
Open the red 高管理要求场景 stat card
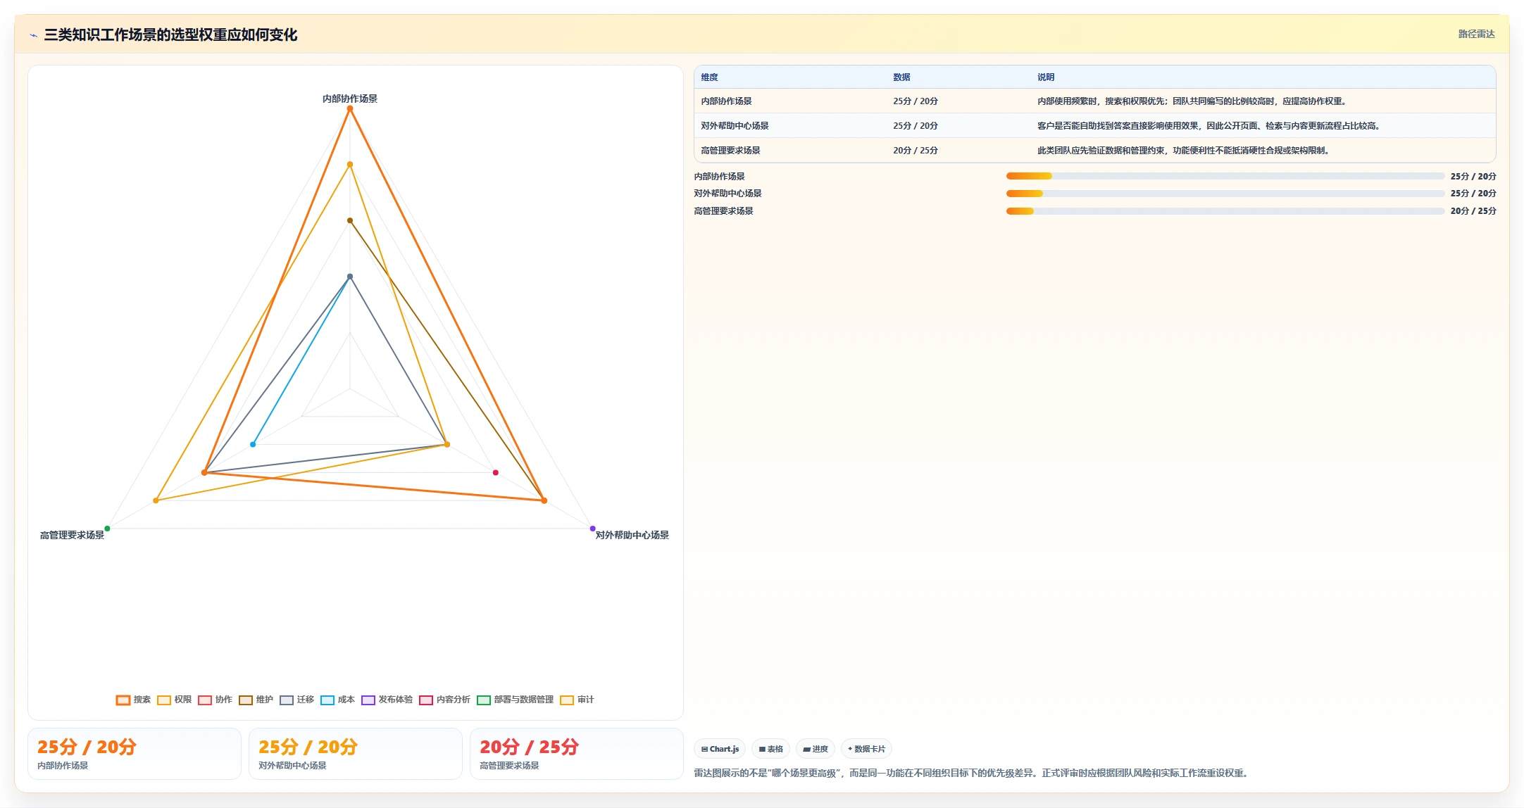pos(577,754)
